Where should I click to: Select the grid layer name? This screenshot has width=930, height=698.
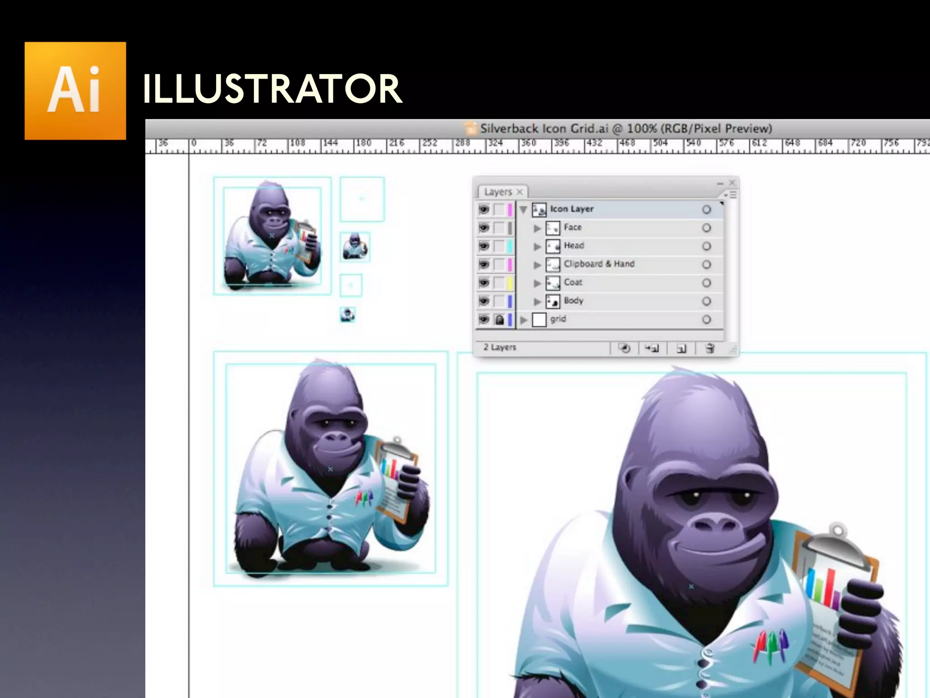click(558, 319)
